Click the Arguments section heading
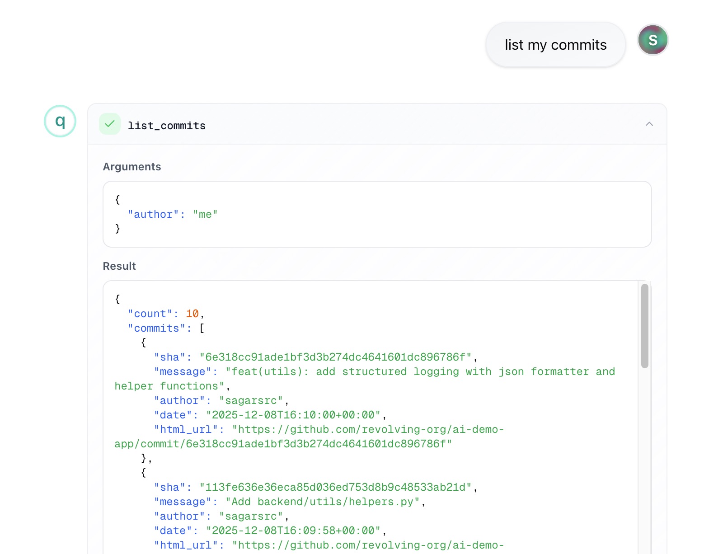This screenshot has width=723, height=554. coord(131,167)
